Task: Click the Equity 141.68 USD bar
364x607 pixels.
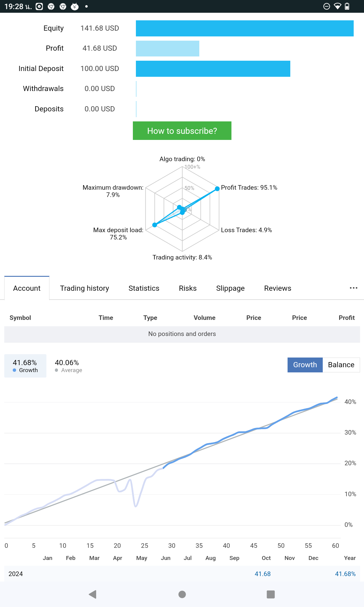Action: (x=244, y=28)
